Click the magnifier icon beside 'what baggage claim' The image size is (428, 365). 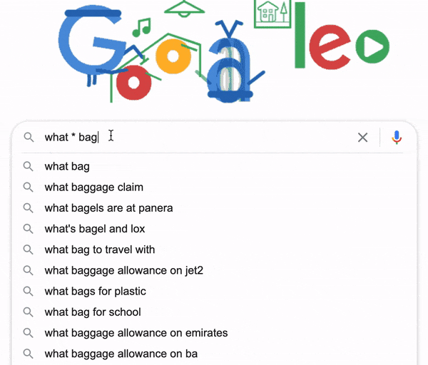29,187
